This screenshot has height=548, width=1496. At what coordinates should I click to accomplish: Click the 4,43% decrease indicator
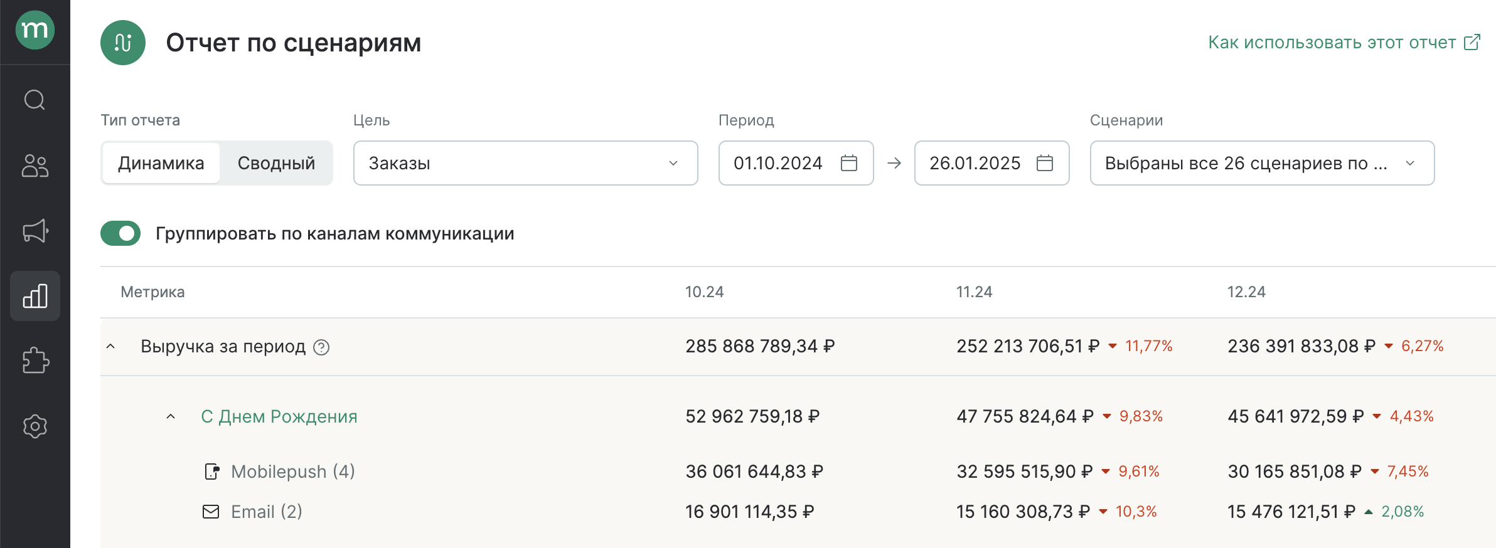[1403, 416]
